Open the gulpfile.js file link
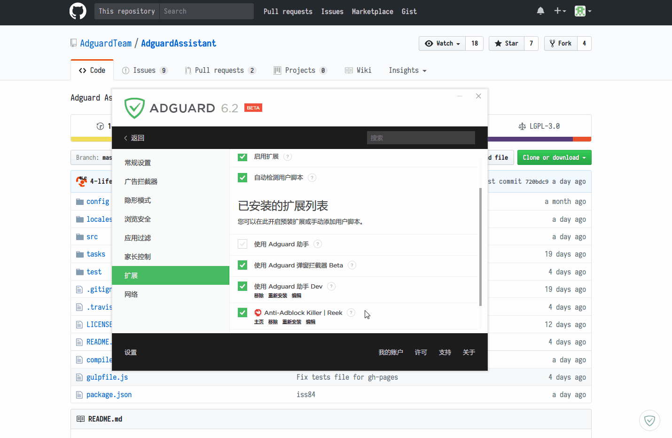The height and width of the screenshot is (438, 672). point(107,377)
